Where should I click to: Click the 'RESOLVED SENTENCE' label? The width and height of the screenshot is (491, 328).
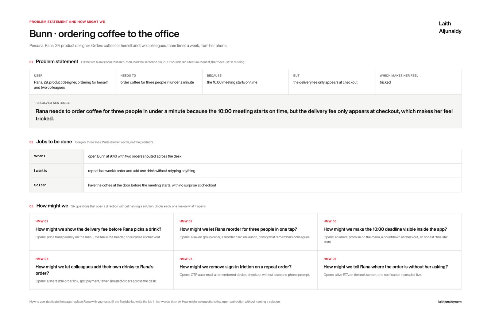[x=52, y=103]
